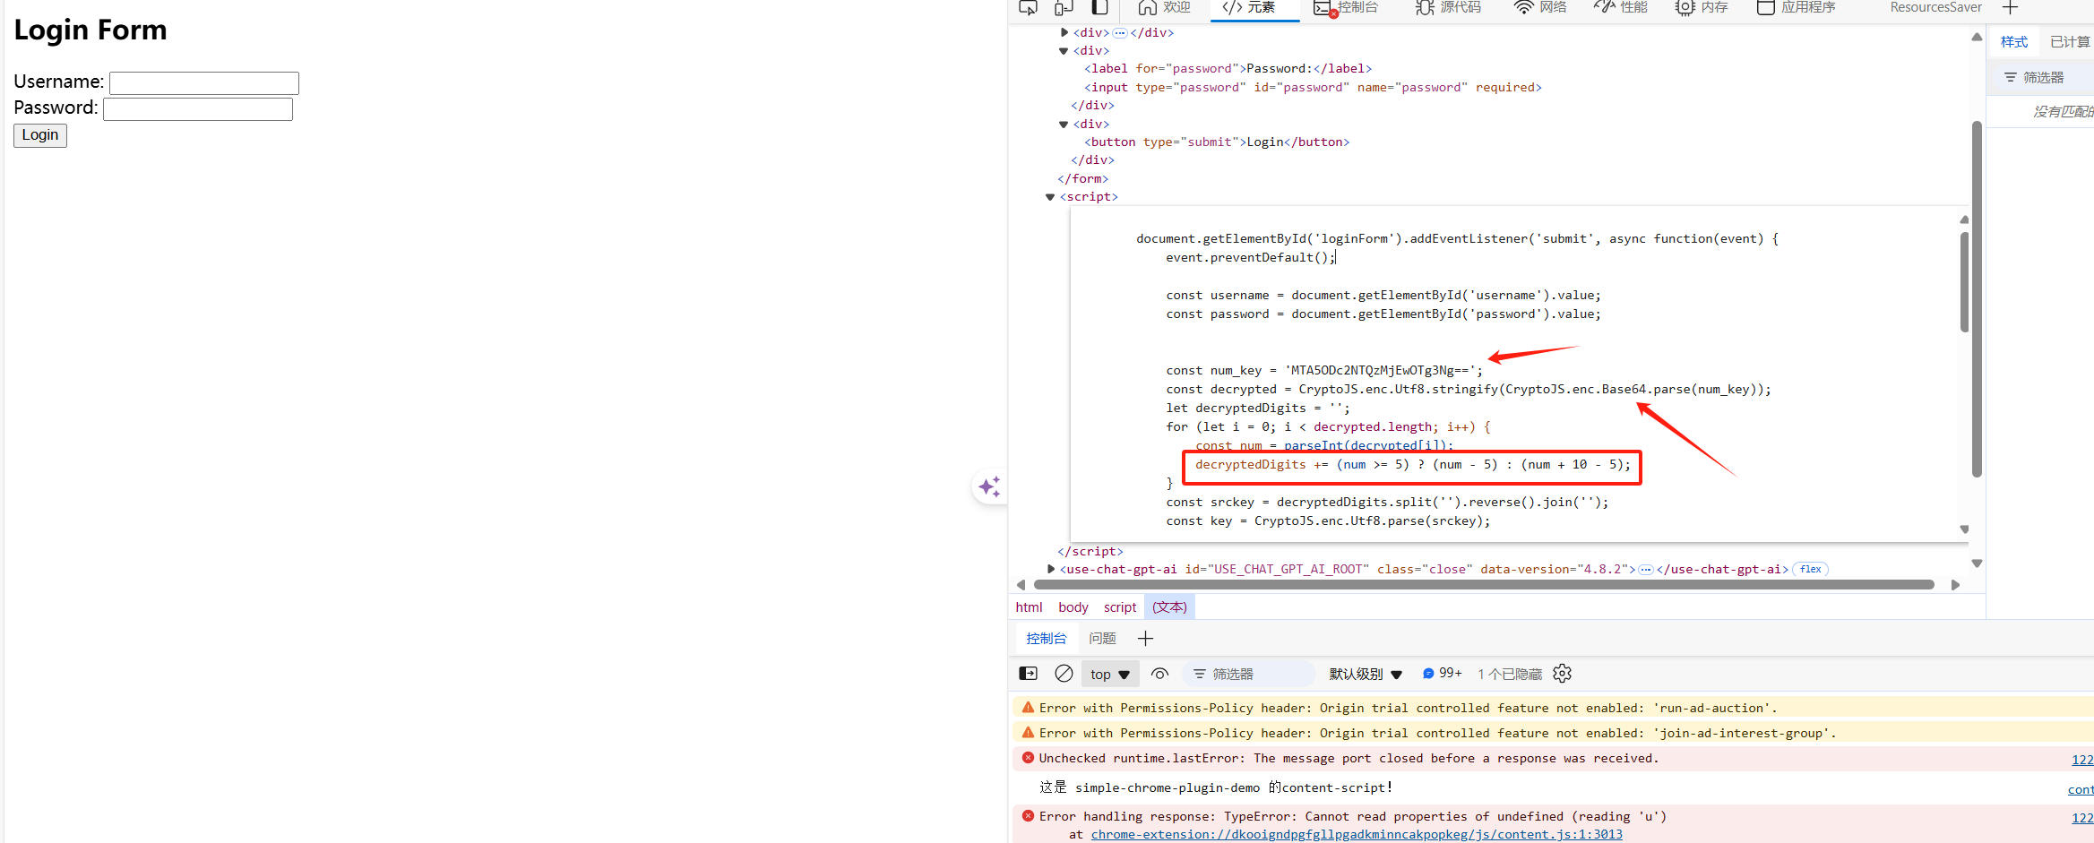Collapse the script node

click(1050, 197)
